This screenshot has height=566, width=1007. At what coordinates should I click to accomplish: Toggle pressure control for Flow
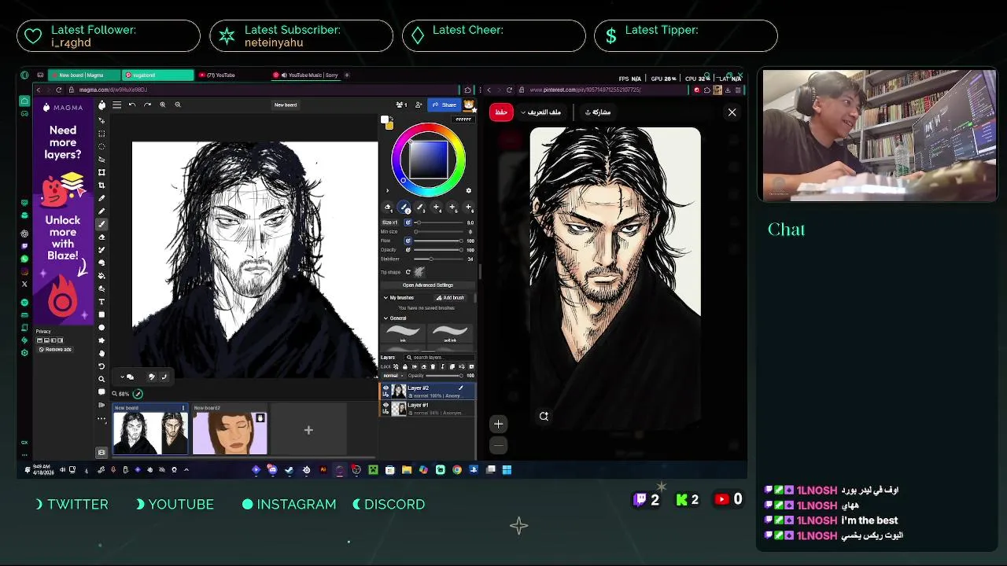[408, 241]
